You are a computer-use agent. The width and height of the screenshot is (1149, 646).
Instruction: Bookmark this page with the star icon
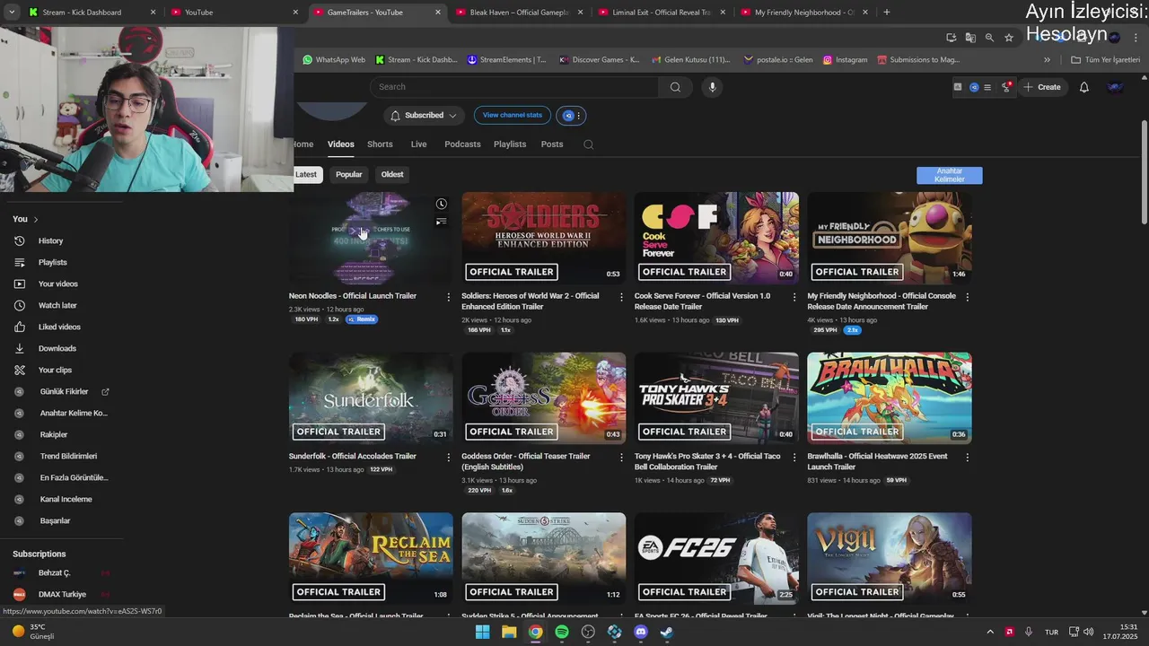[x=1009, y=38]
